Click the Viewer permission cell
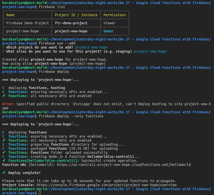 click(x=109, y=23)
